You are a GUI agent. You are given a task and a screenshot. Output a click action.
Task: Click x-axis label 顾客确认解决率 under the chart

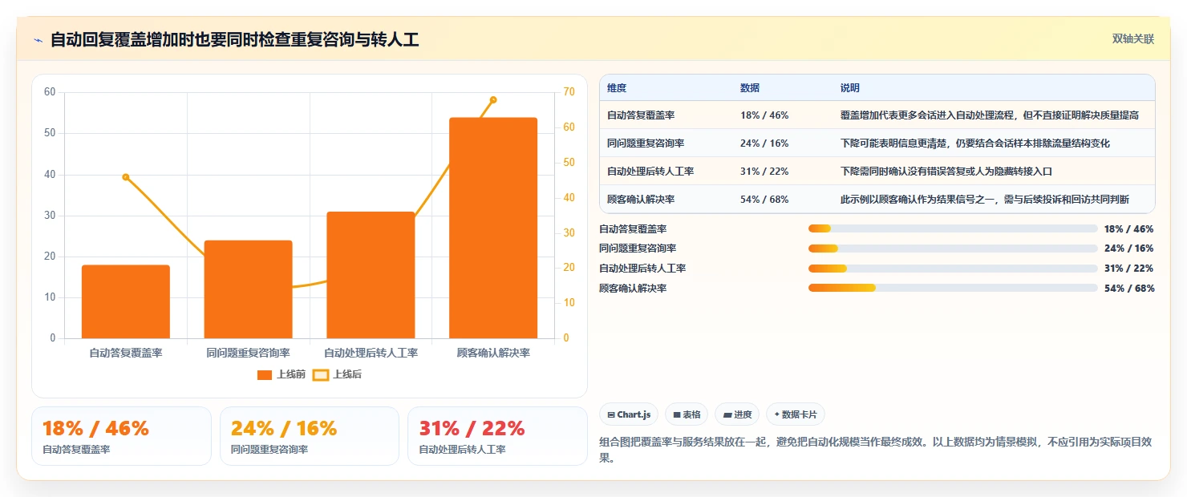(493, 353)
